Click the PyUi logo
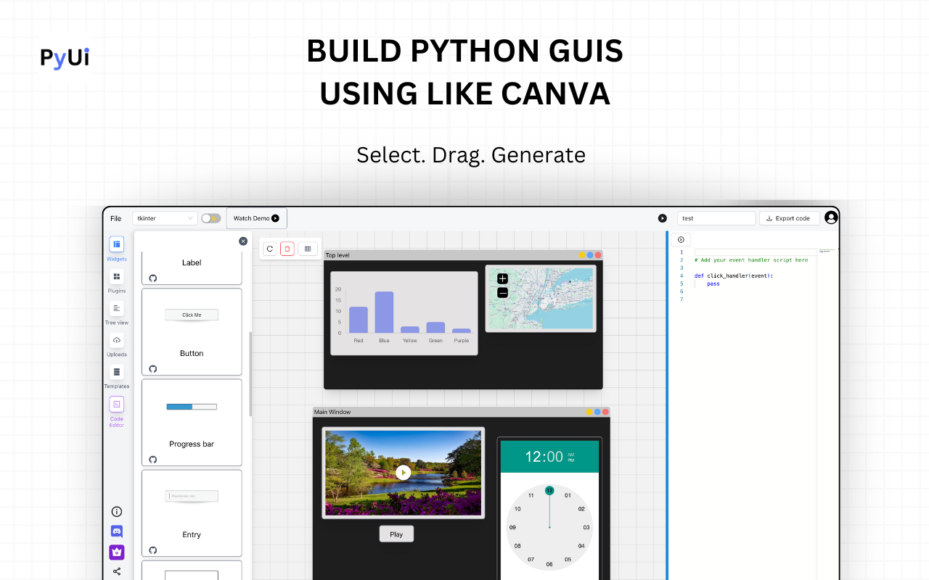The image size is (929, 580). click(x=65, y=57)
